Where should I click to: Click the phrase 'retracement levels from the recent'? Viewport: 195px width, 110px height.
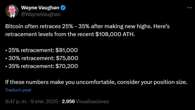[x=50, y=34]
